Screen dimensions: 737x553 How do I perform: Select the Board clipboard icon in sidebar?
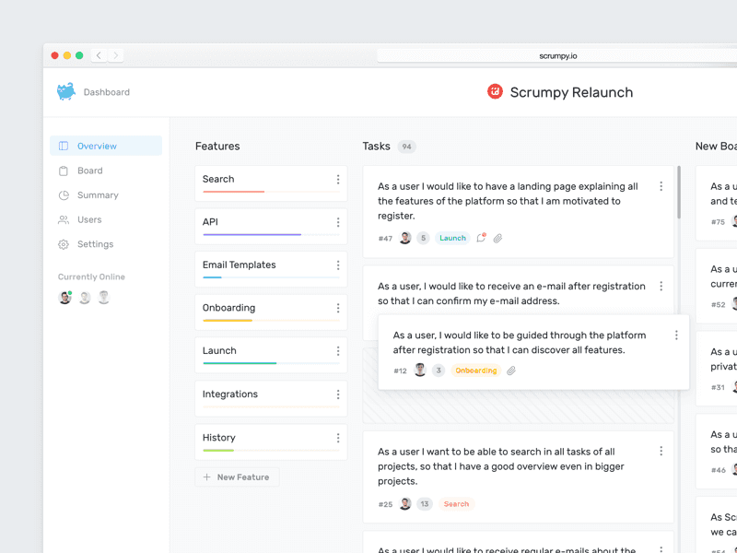point(63,171)
